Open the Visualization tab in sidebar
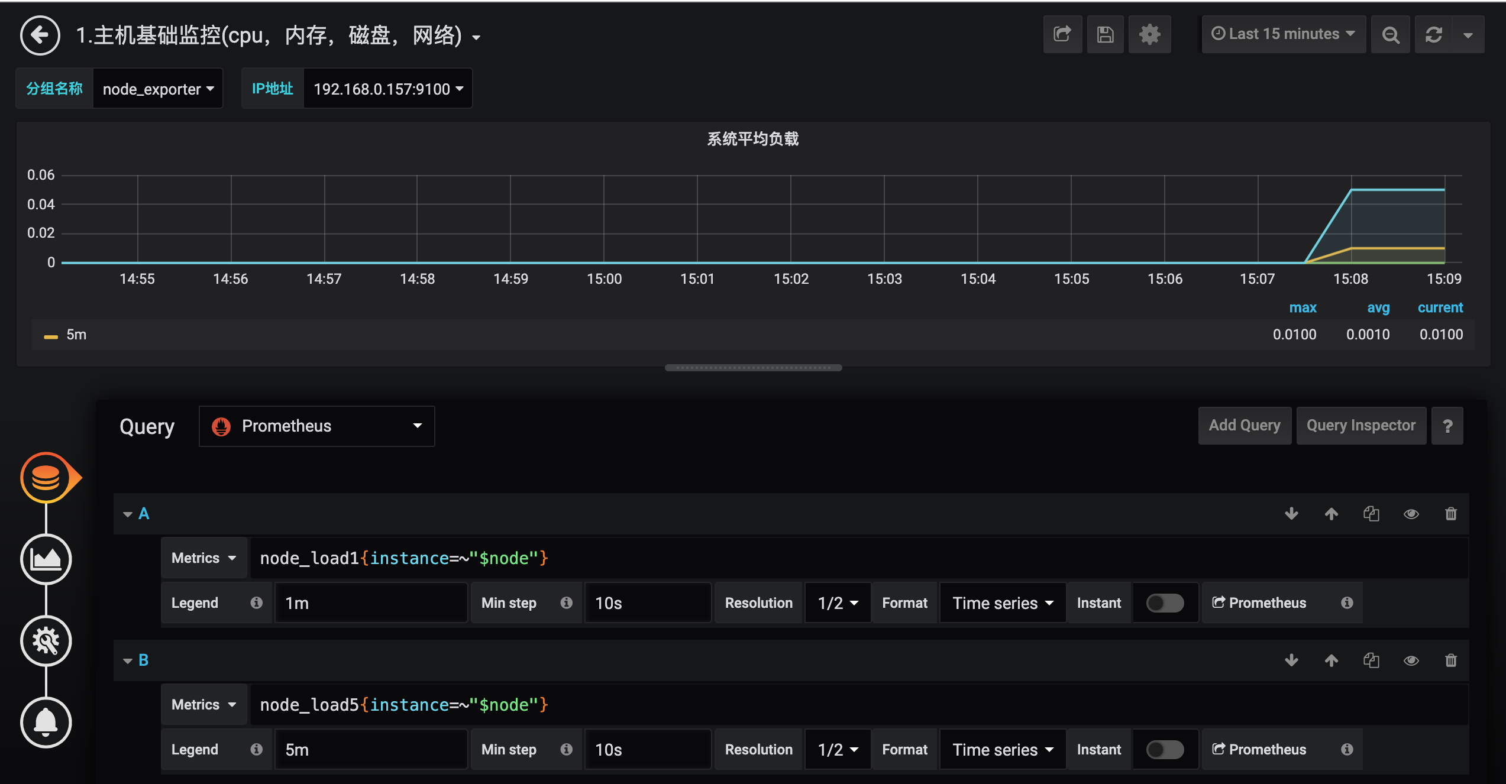1506x784 pixels. click(46, 559)
